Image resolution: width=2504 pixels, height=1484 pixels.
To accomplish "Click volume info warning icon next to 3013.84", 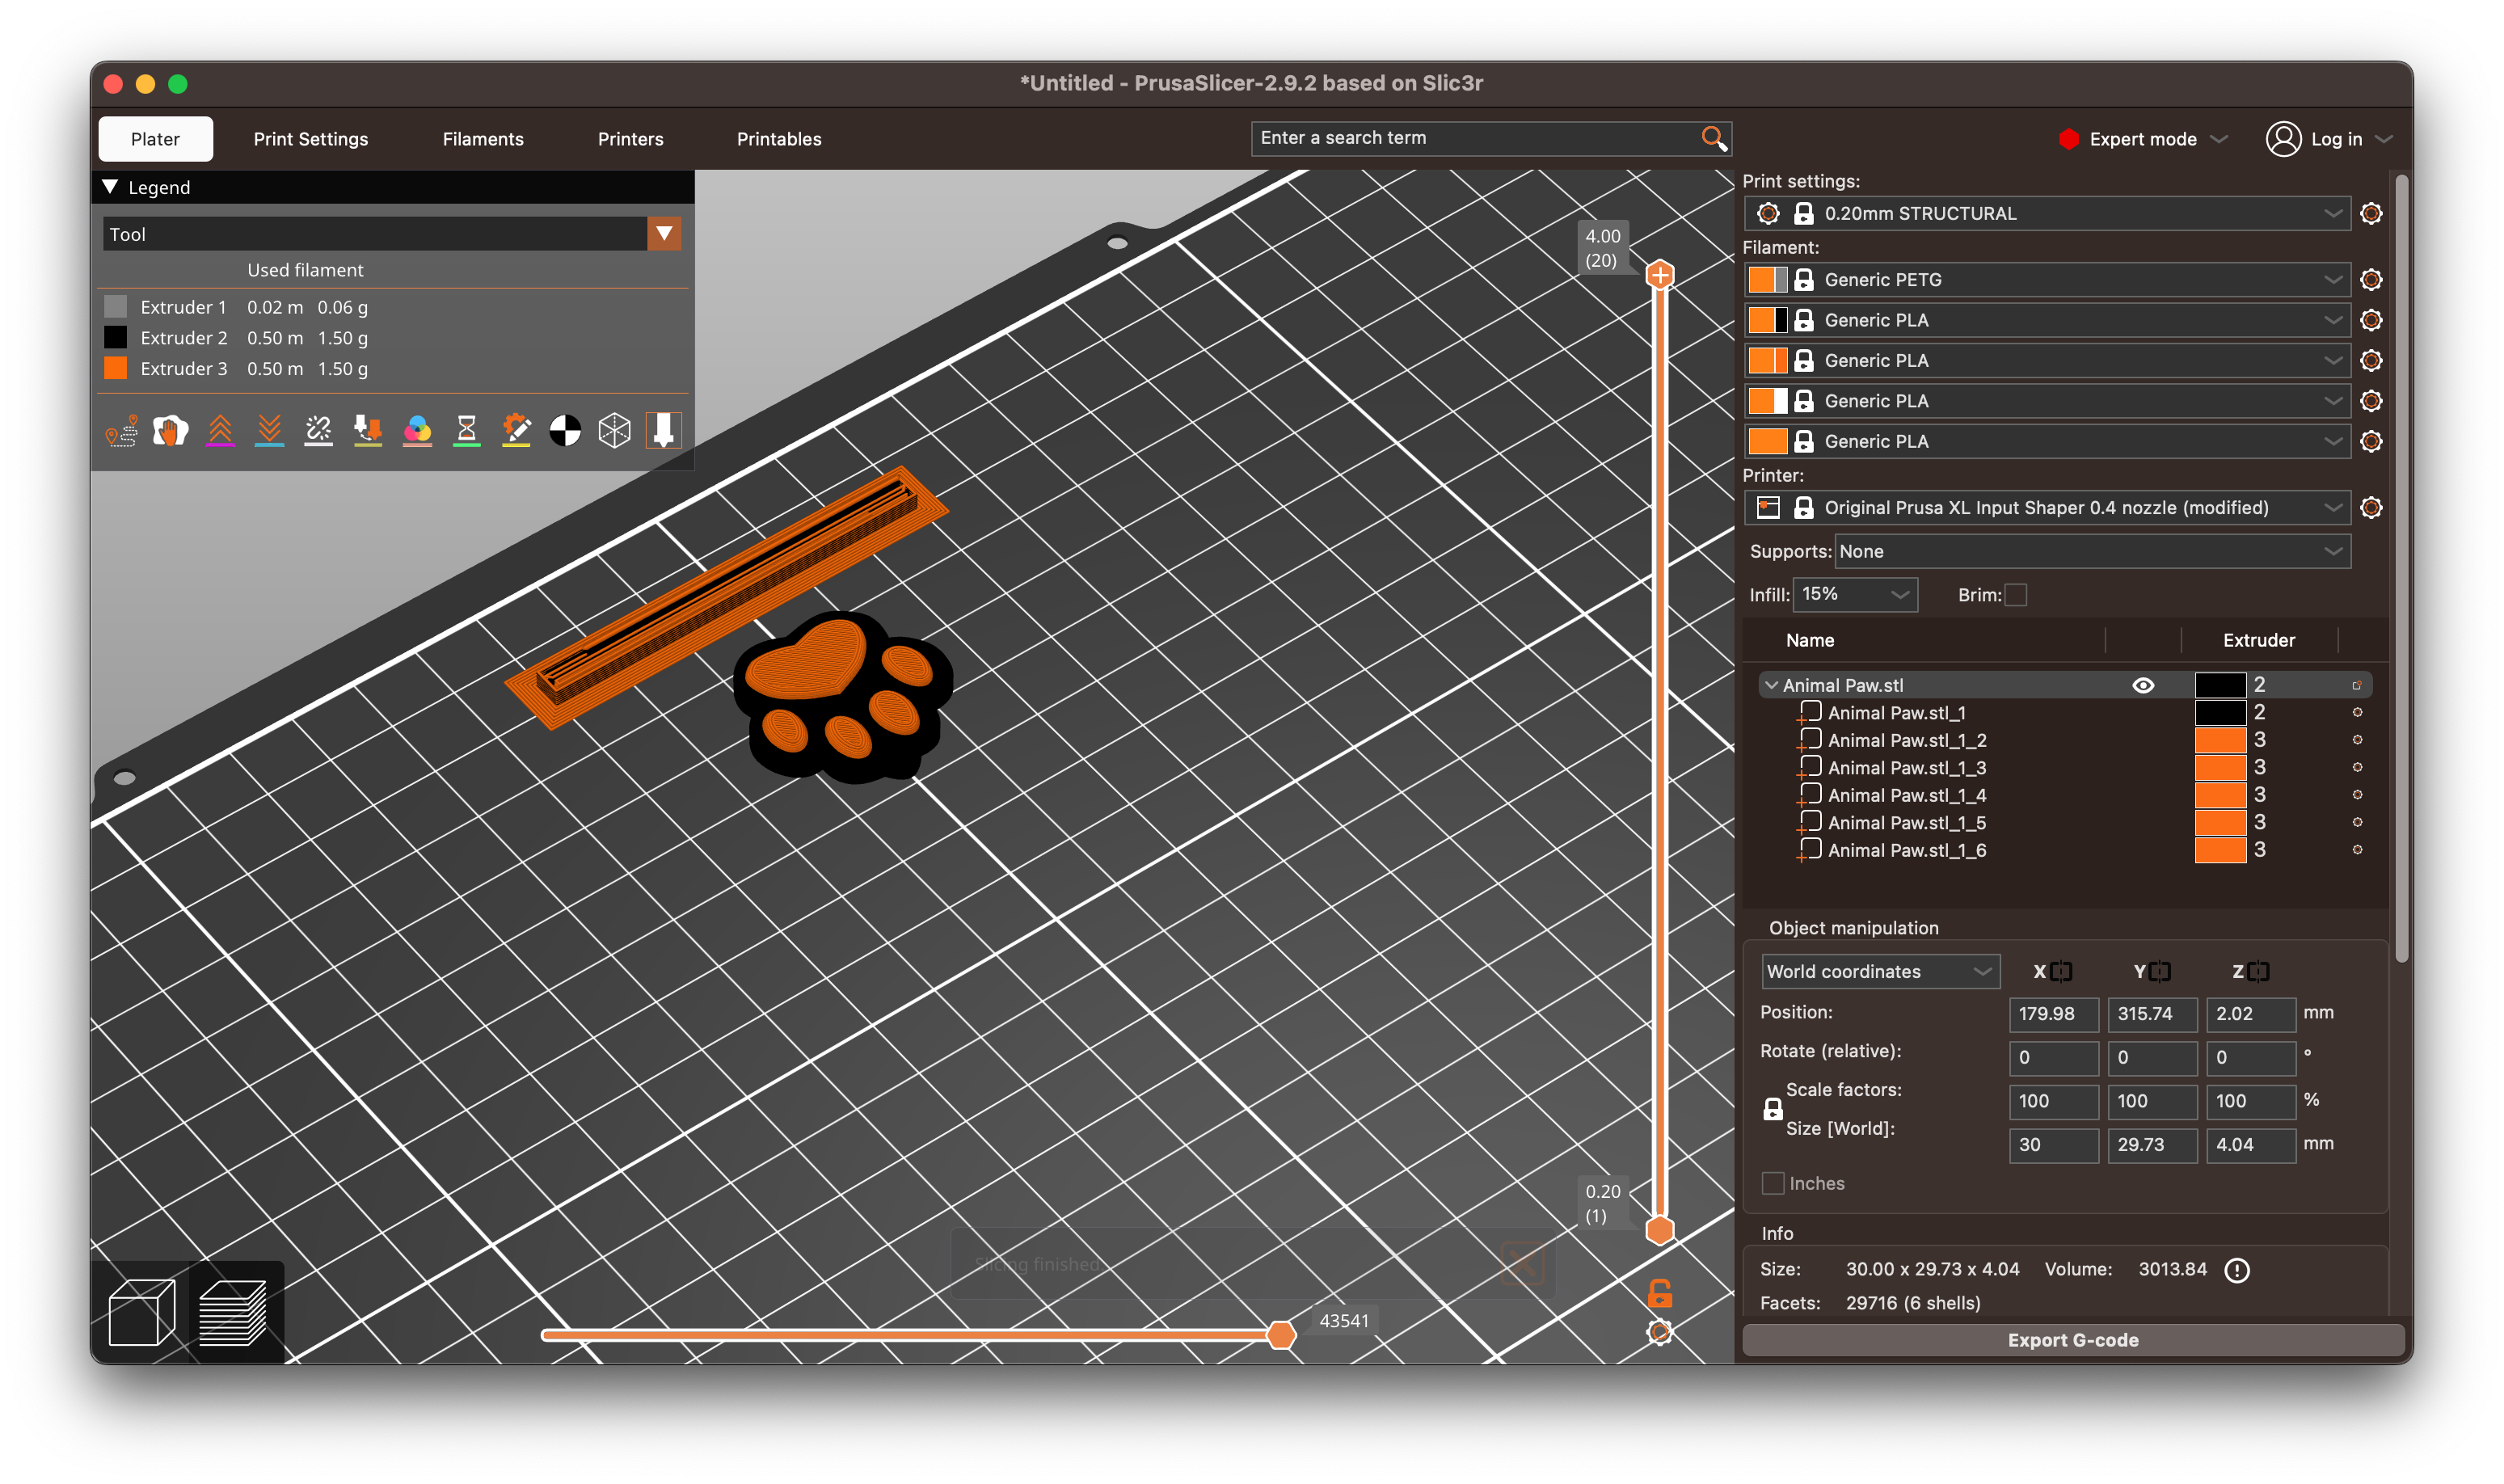I will (x=2236, y=1270).
